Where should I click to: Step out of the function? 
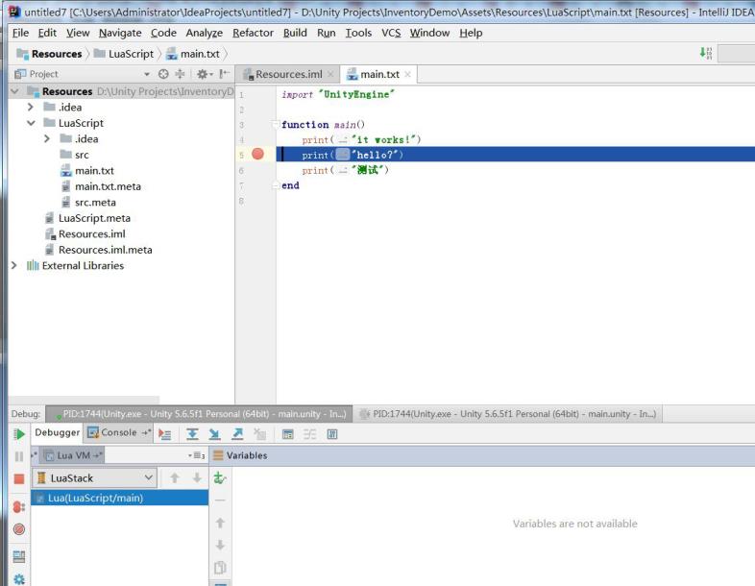tap(237, 434)
